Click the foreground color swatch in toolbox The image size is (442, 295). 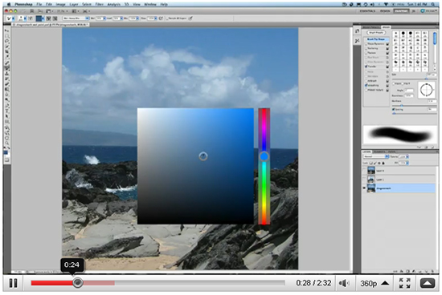(6, 153)
